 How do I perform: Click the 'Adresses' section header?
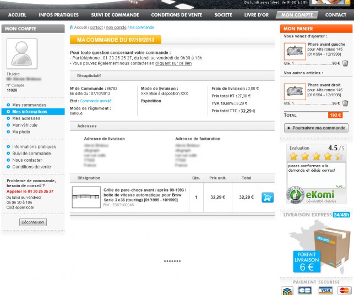point(172,126)
